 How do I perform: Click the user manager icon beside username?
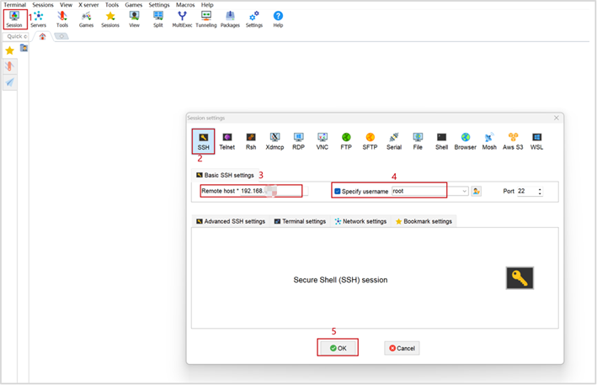tap(477, 192)
